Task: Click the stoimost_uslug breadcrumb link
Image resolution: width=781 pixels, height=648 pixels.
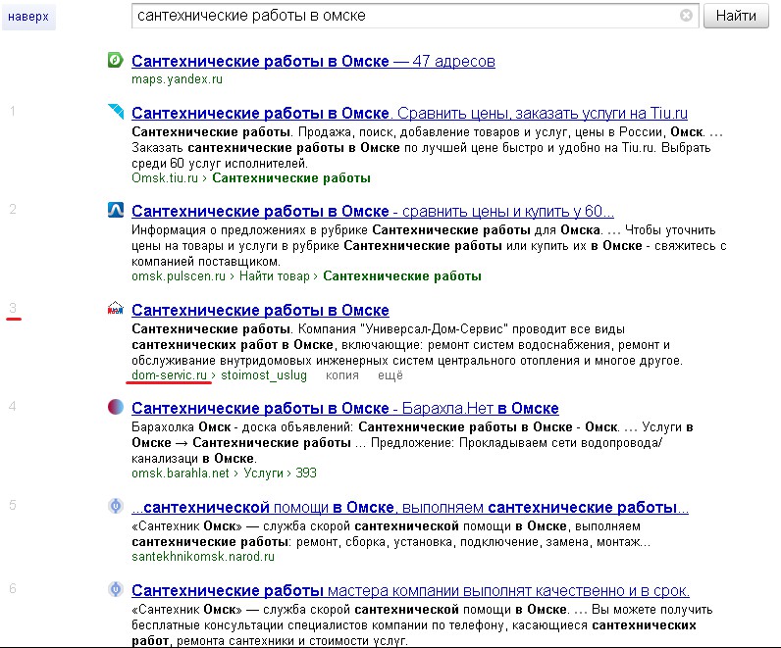Action: (x=264, y=374)
